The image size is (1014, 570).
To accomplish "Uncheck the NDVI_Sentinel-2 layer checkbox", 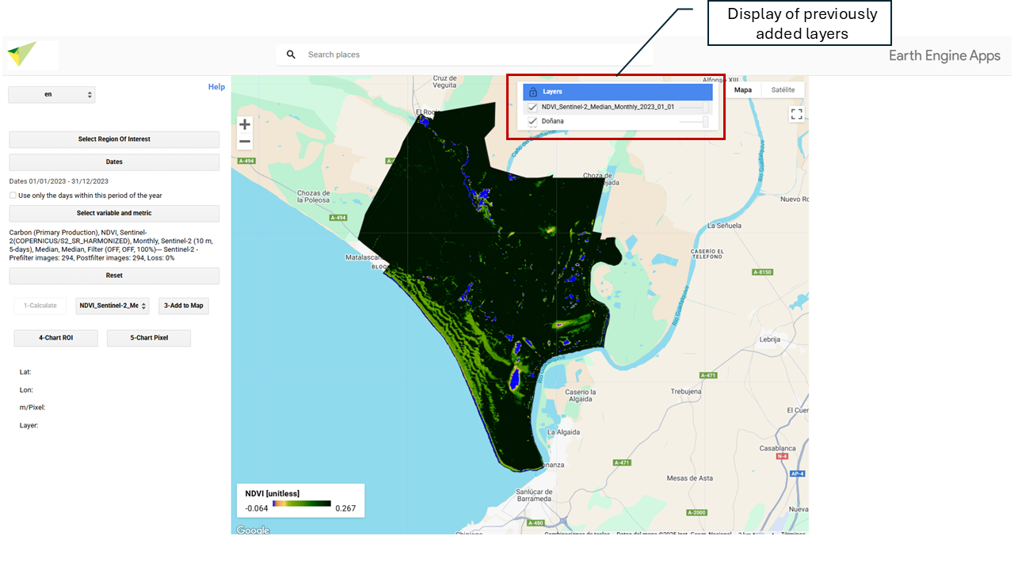I will pyautogui.click(x=533, y=107).
